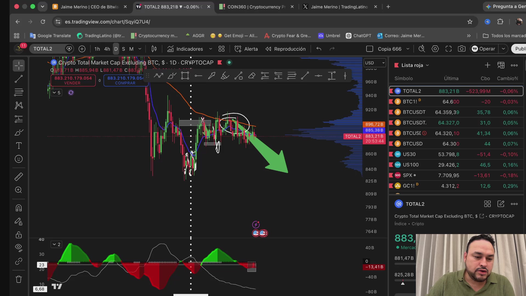Screen dimensions: 526x296
Task: Create an alert with Alerta
Action: [x=246, y=49]
